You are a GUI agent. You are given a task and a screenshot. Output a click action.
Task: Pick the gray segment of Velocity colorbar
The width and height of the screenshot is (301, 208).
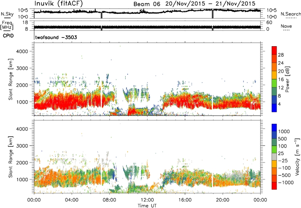[274, 157]
